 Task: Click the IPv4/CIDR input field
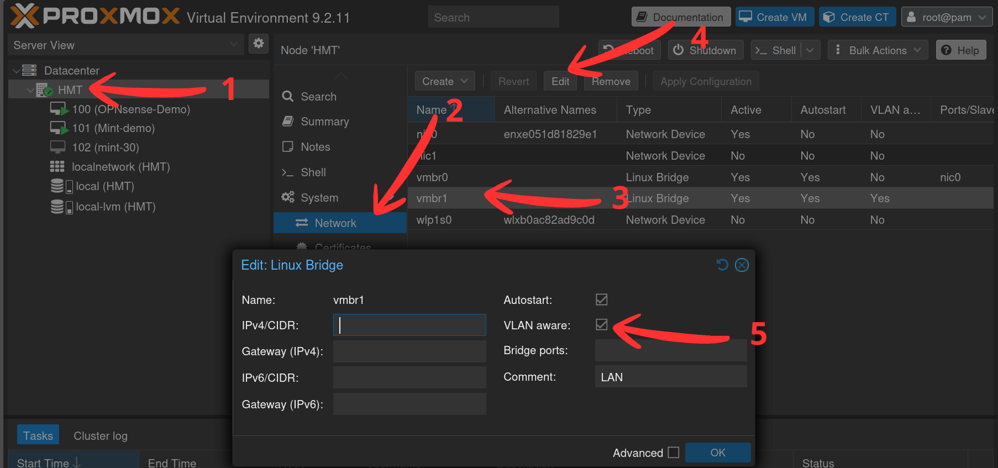pyautogui.click(x=409, y=325)
